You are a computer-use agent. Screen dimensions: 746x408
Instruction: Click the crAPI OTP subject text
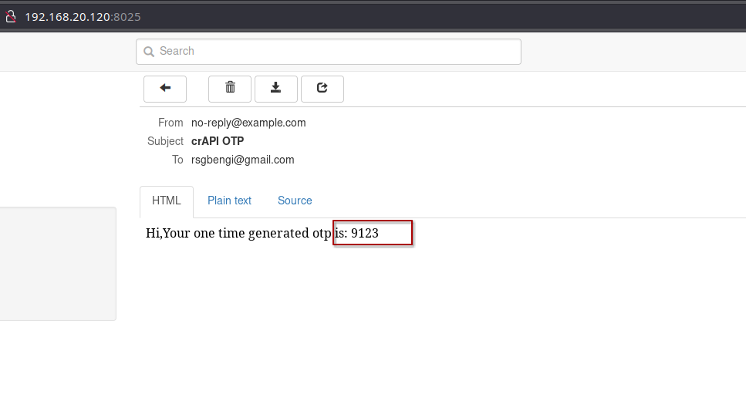click(218, 141)
